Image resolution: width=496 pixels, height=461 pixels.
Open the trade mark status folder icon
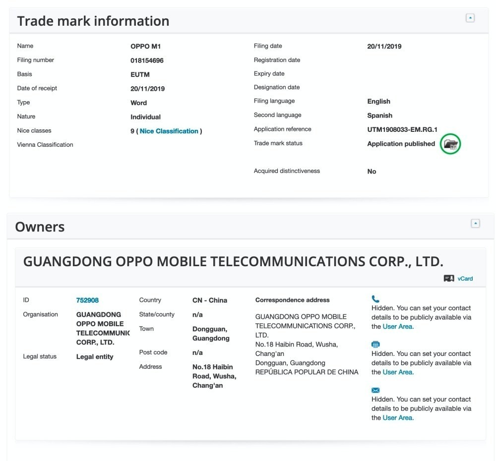tap(450, 144)
